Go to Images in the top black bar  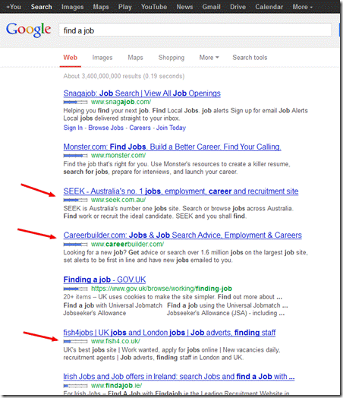[73, 7]
